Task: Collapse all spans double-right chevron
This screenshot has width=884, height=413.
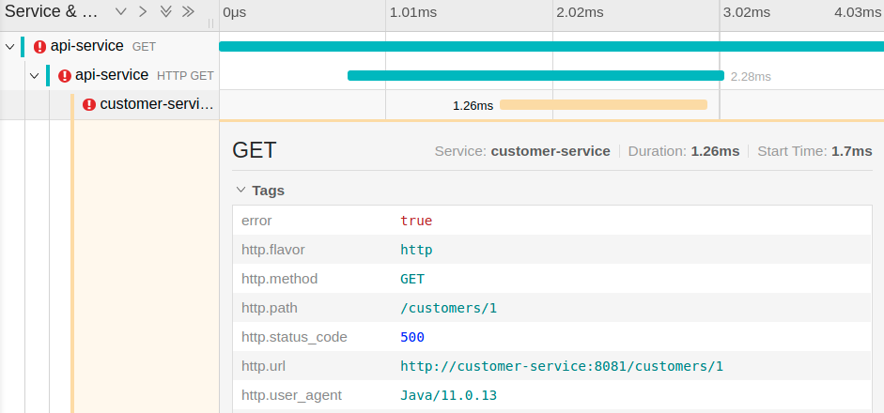Action: tap(188, 12)
